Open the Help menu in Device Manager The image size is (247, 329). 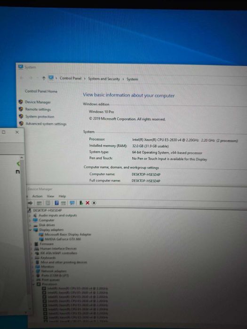click(62, 196)
